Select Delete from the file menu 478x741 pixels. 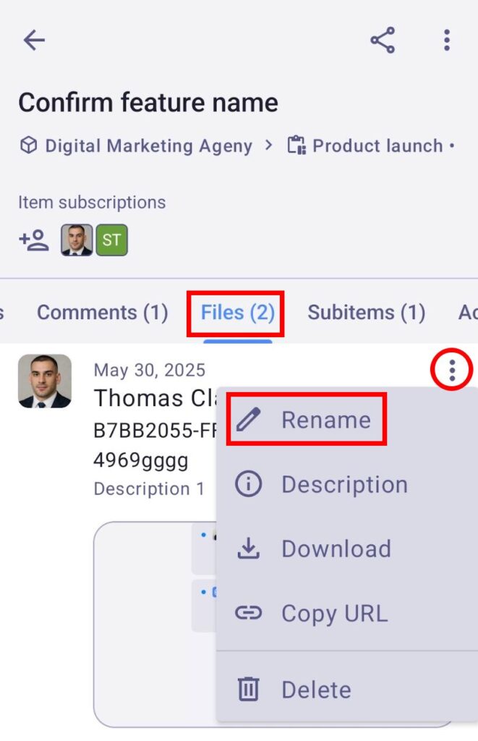316,690
